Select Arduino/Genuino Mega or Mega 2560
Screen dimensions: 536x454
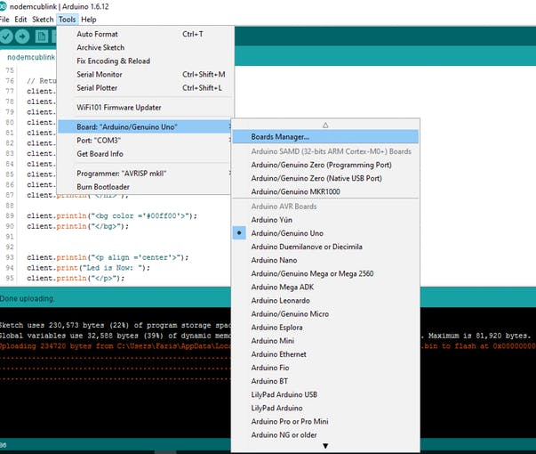pyautogui.click(x=325, y=273)
